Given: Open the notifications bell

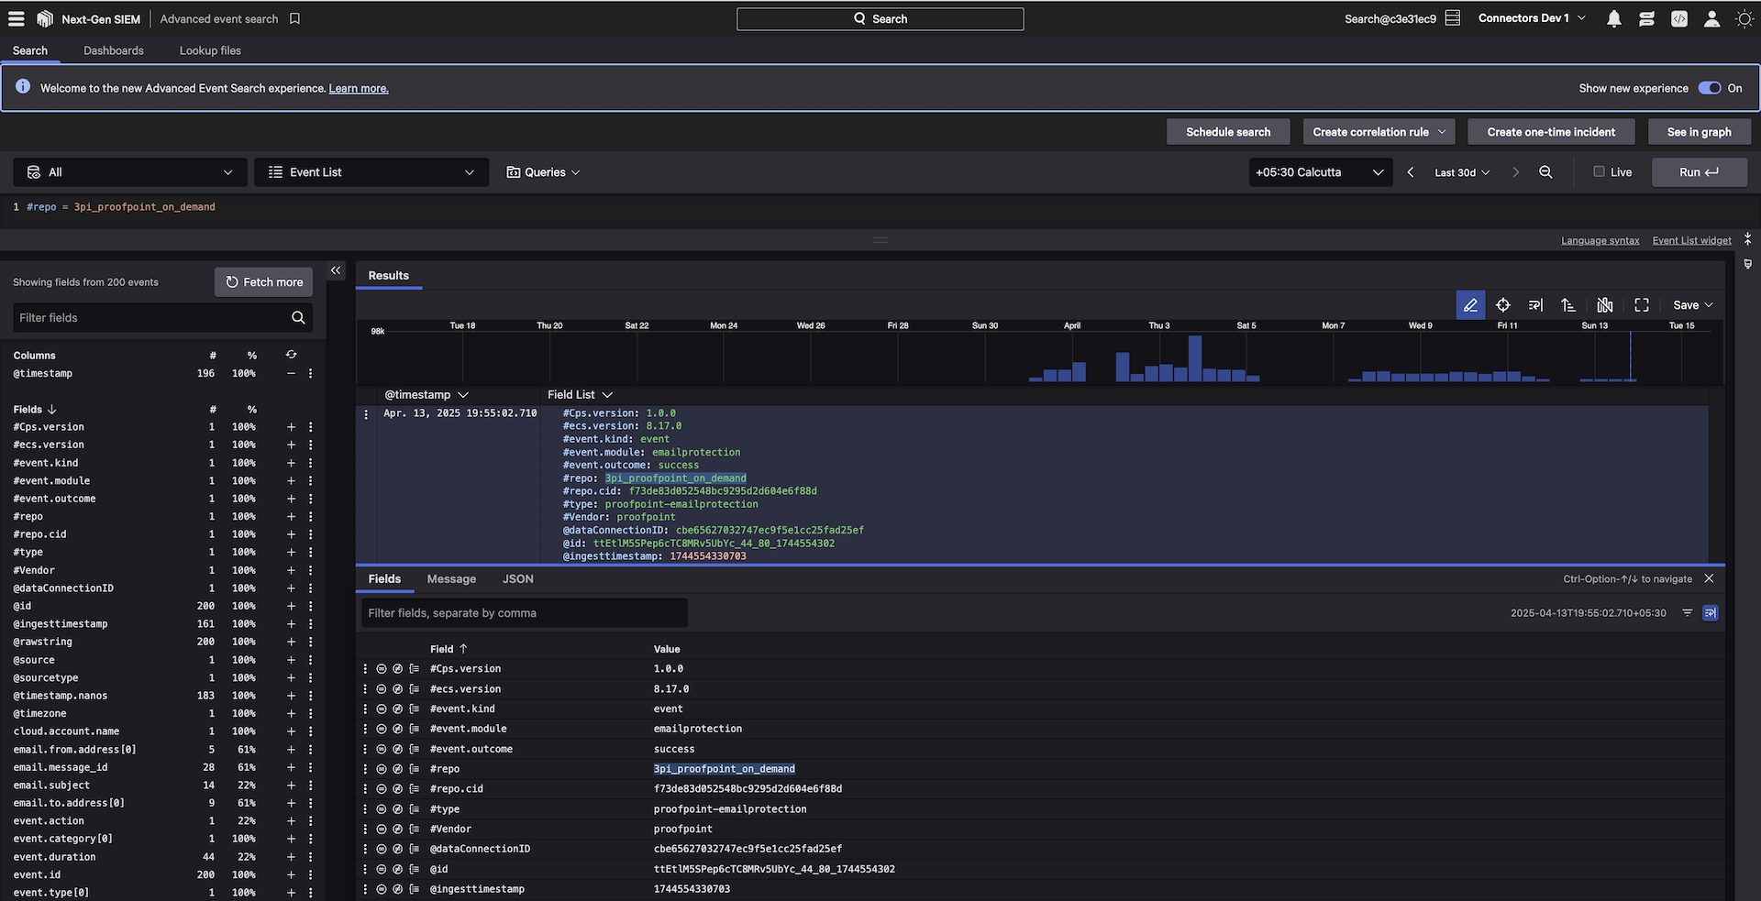Looking at the screenshot, I should tap(1614, 18).
